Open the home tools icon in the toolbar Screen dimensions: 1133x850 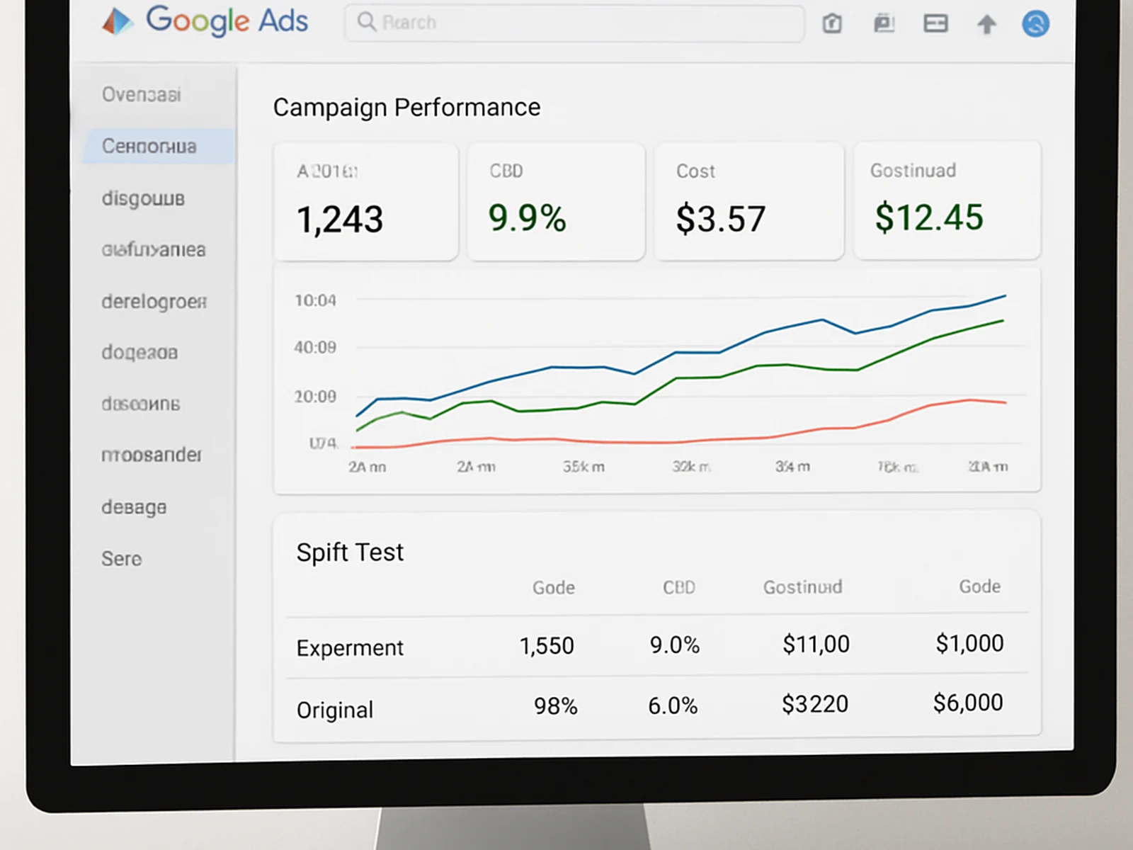point(832,23)
